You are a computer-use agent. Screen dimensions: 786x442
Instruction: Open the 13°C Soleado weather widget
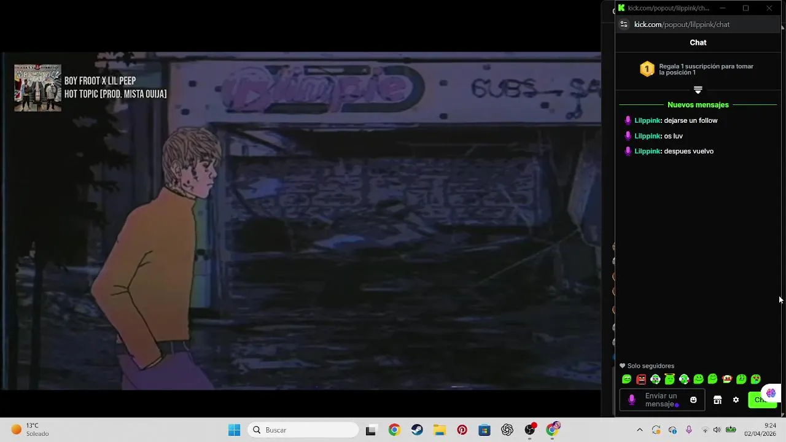coord(29,430)
